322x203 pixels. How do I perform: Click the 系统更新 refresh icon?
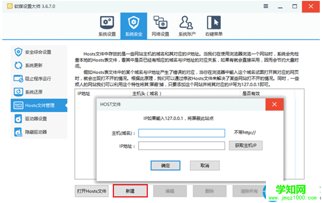(x=18, y=65)
